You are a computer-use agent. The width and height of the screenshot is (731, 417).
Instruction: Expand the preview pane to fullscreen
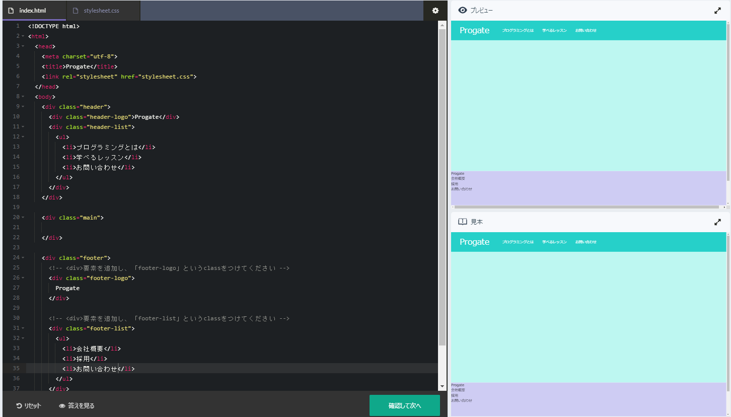pyautogui.click(x=717, y=11)
